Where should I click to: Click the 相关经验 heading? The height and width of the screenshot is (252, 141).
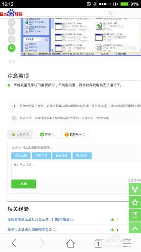pos(18,209)
